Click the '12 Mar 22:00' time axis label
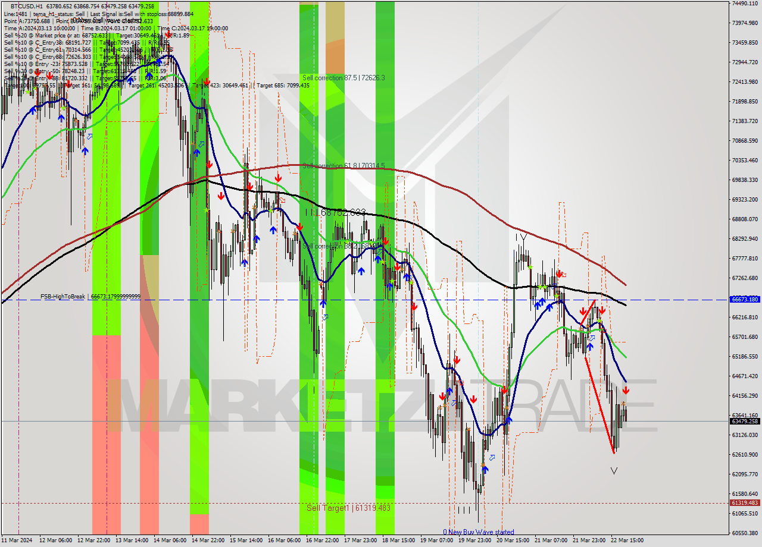 pos(93,540)
